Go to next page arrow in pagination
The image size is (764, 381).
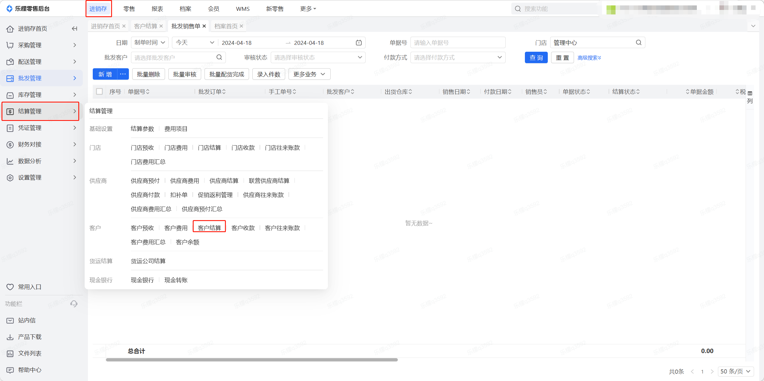click(712, 371)
